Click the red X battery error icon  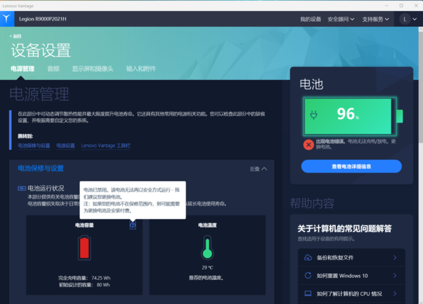[x=309, y=144]
